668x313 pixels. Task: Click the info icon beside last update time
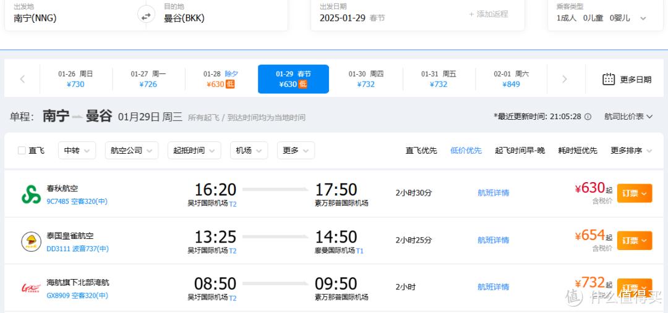click(x=588, y=117)
